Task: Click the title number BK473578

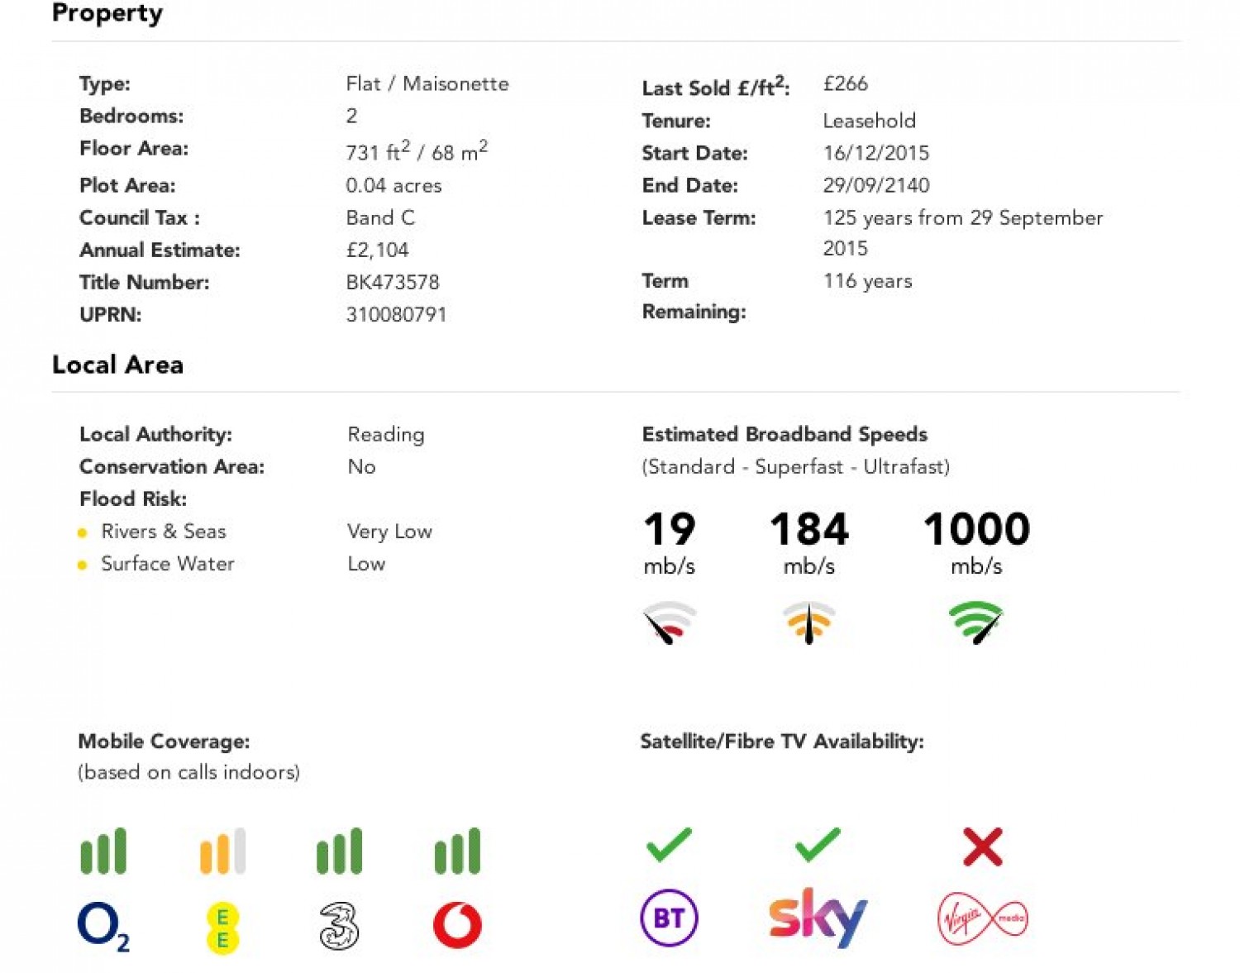Action: pos(393,283)
